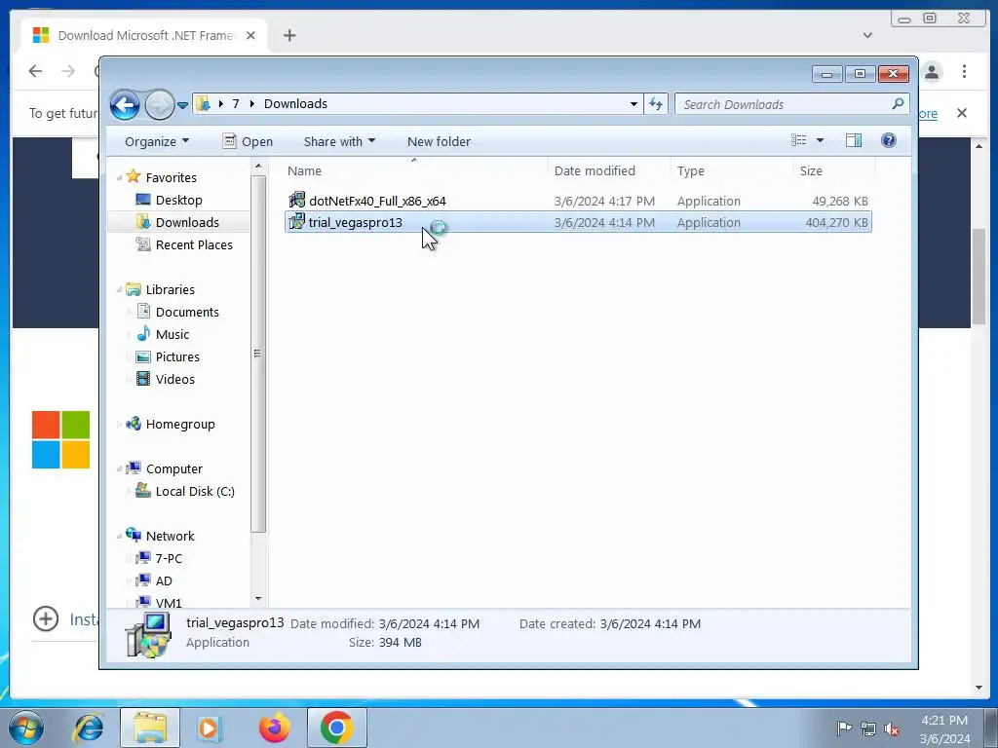Sort files by Date modified column
Viewport: 998px width, 748px height.
pos(609,171)
